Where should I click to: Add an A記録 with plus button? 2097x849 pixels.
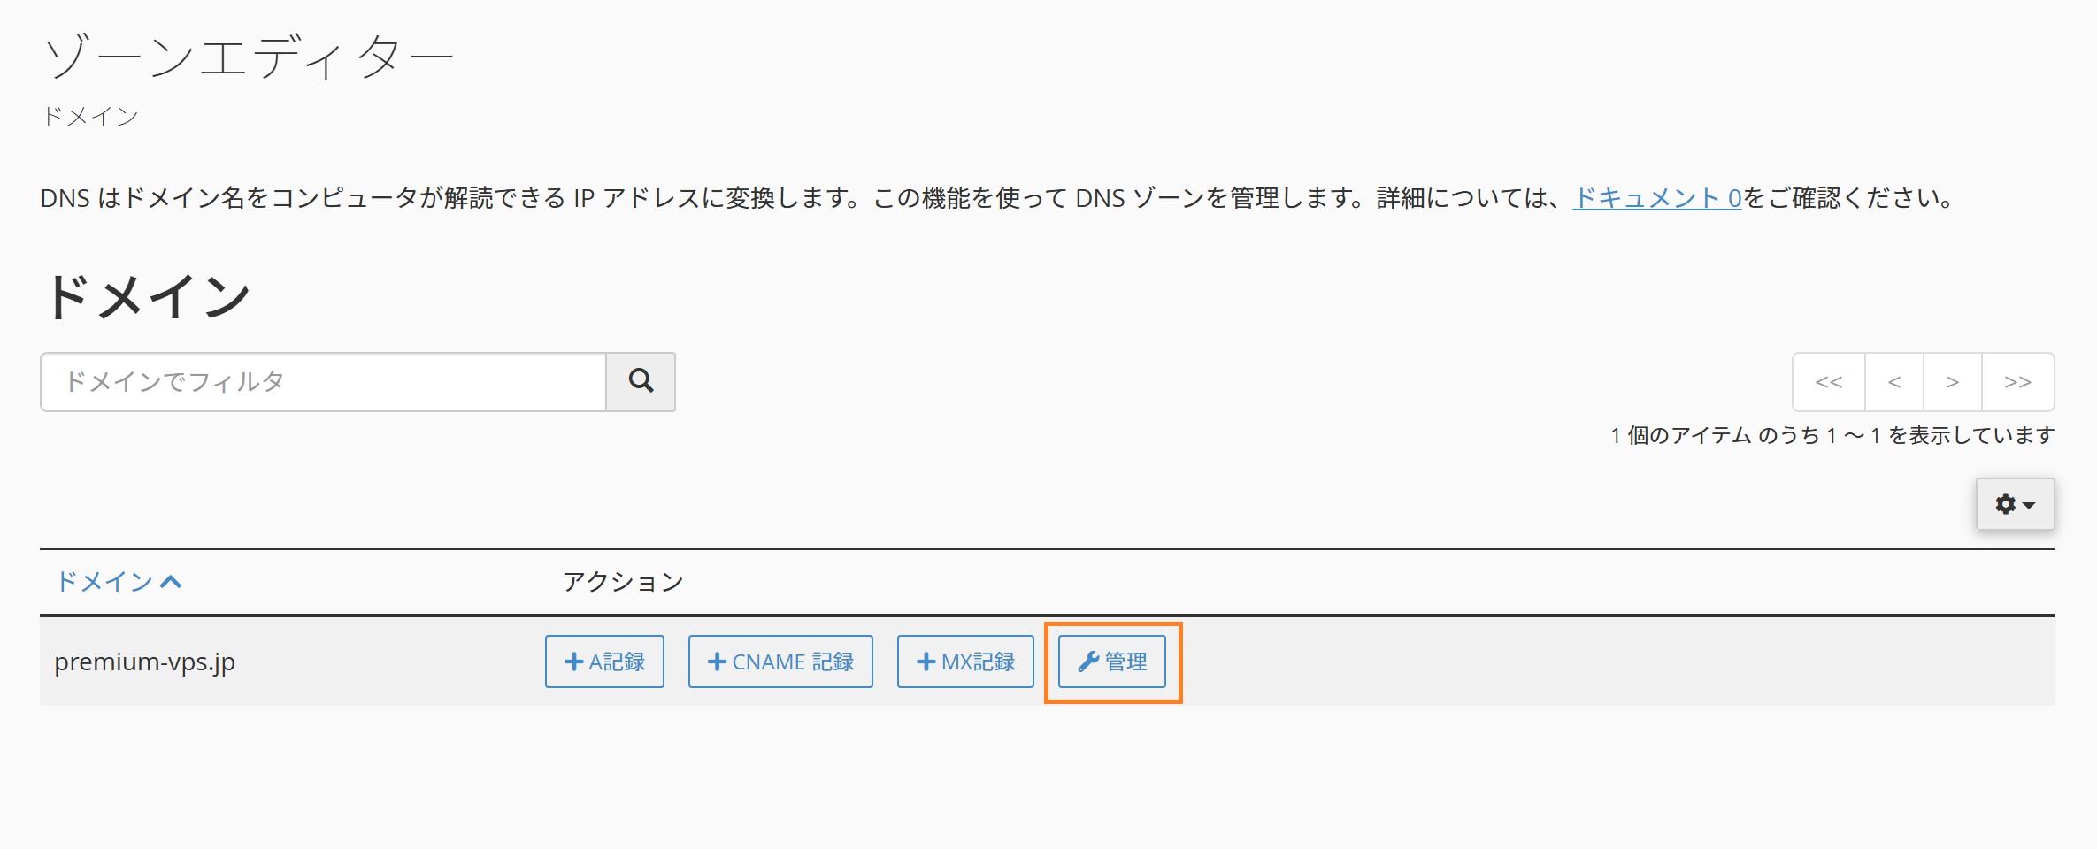pos(604,662)
